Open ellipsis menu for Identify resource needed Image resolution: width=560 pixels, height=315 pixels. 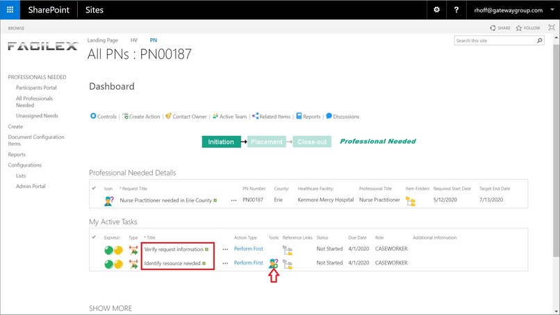coord(225,263)
